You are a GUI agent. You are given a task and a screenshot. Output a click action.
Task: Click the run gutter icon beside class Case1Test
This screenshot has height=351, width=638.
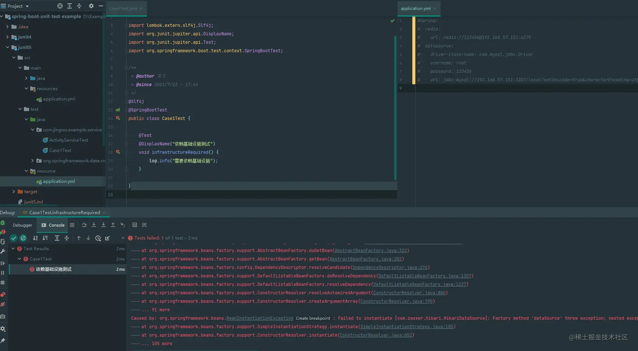(x=118, y=118)
